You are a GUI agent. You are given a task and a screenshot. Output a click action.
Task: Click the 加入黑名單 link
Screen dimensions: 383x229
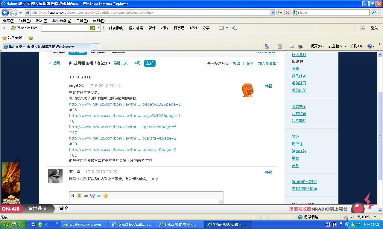click(267, 64)
